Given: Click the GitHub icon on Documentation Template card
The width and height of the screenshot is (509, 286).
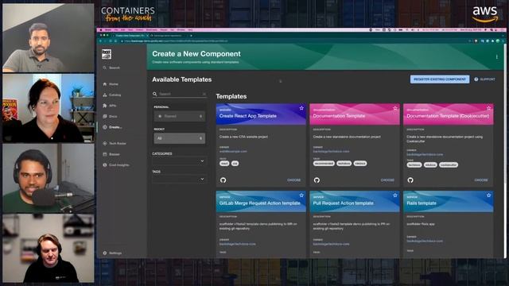Looking at the screenshot, I should (x=317, y=180).
